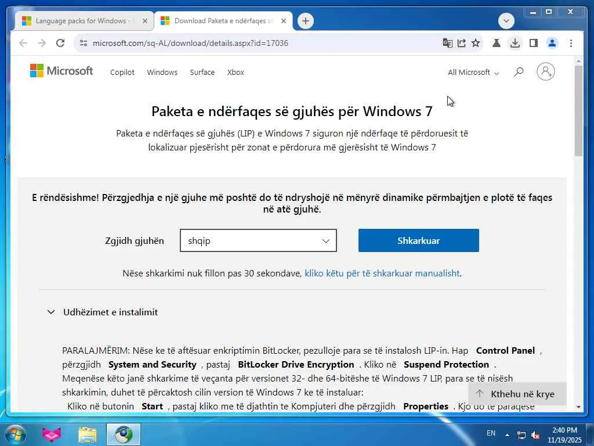This screenshot has height=446, width=594.
Task: Click the Shkarkuar download button
Action: click(x=419, y=240)
